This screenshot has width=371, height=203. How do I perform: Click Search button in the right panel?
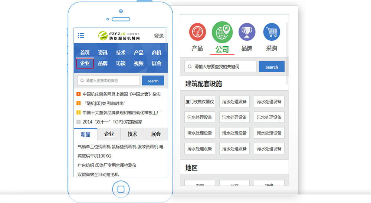click(272, 67)
